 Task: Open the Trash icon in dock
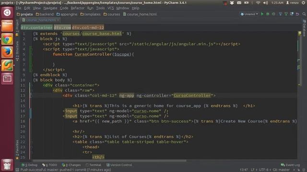(x=7, y=165)
